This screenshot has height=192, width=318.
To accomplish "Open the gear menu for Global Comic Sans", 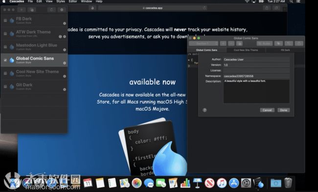I will pyautogui.click(x=65, y=63).
